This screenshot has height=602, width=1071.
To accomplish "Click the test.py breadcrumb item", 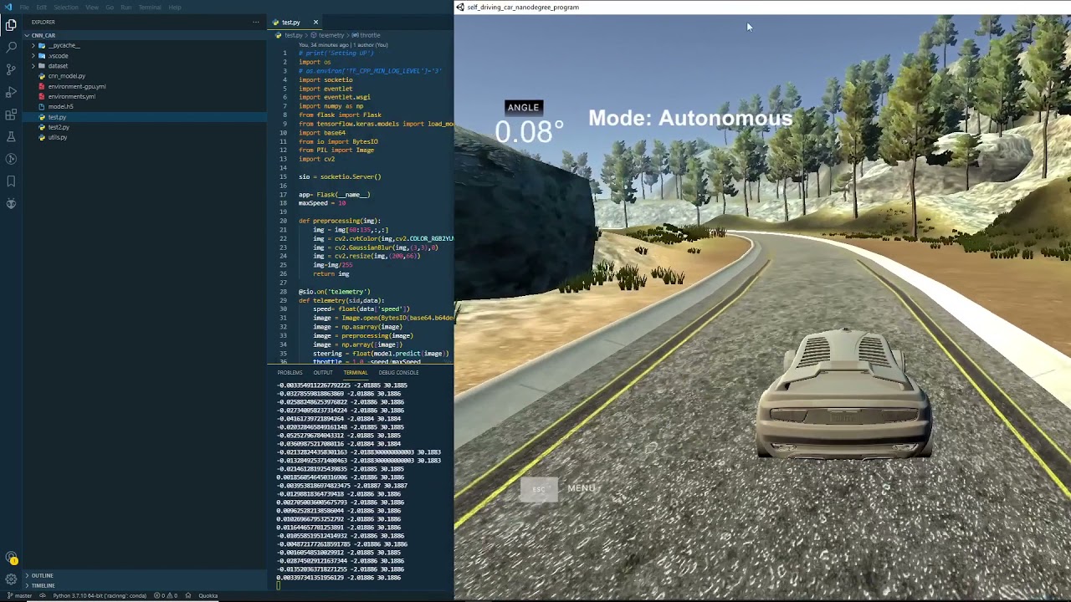I will pos(295,35).
